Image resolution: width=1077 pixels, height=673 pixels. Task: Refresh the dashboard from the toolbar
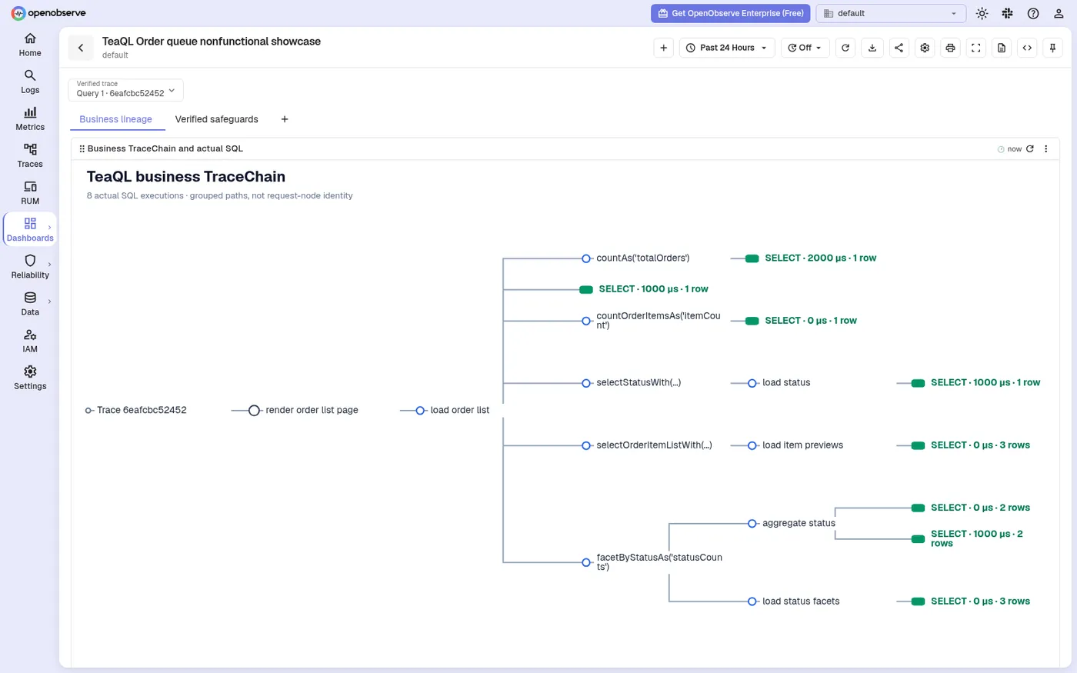pyautogui.click(x=845, y=48)
